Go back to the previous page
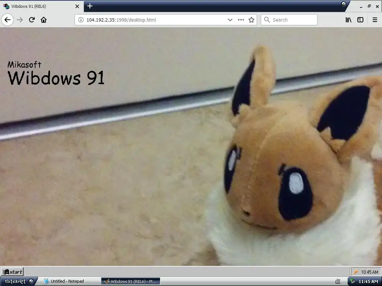The width and height of the screenshot is (382, 286). [x=7, y=20]
